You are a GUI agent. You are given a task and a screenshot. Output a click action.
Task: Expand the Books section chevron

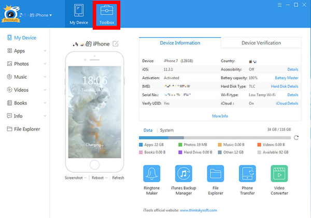point(45,103)
